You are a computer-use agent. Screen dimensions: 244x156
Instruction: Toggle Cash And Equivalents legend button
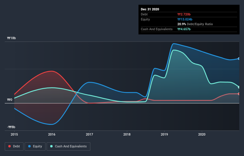coord(68,147)
